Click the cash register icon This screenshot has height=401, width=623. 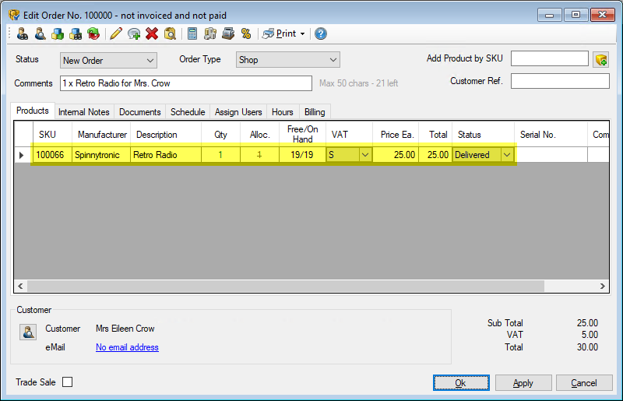point(228,33)
